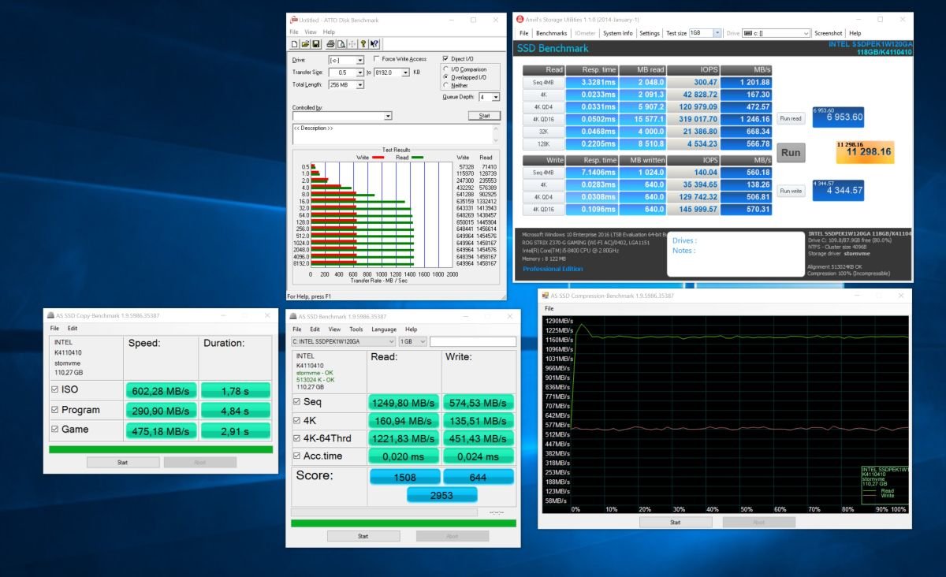Uncheck Game in AS SSD Copy-Benchmark
The height and width of the screenshot is (577, 946).
pyautogui.click(x=54, y=429)
